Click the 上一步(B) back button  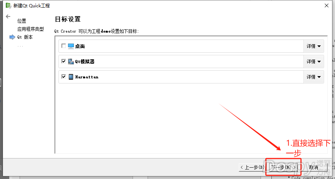click(x=253, y=167)
